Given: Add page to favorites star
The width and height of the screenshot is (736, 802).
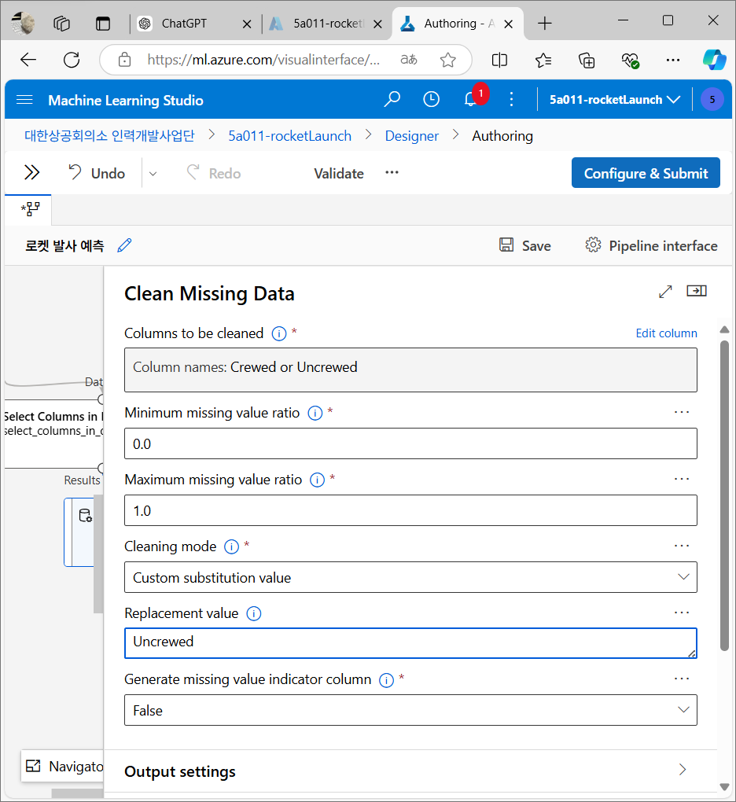Looking at the screenshot, I should coord(448,60).
